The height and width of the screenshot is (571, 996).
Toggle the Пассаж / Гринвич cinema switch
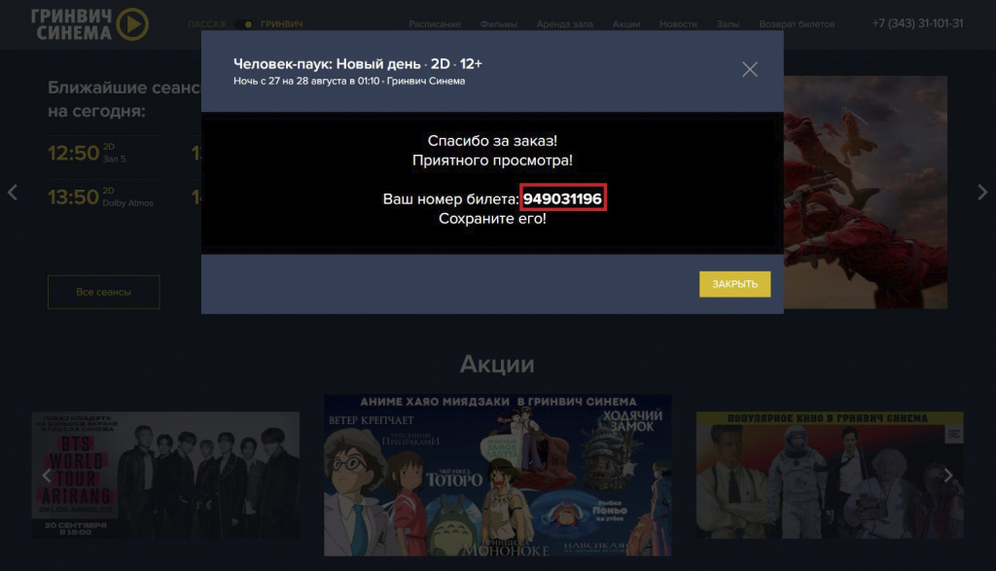point(244,24)
